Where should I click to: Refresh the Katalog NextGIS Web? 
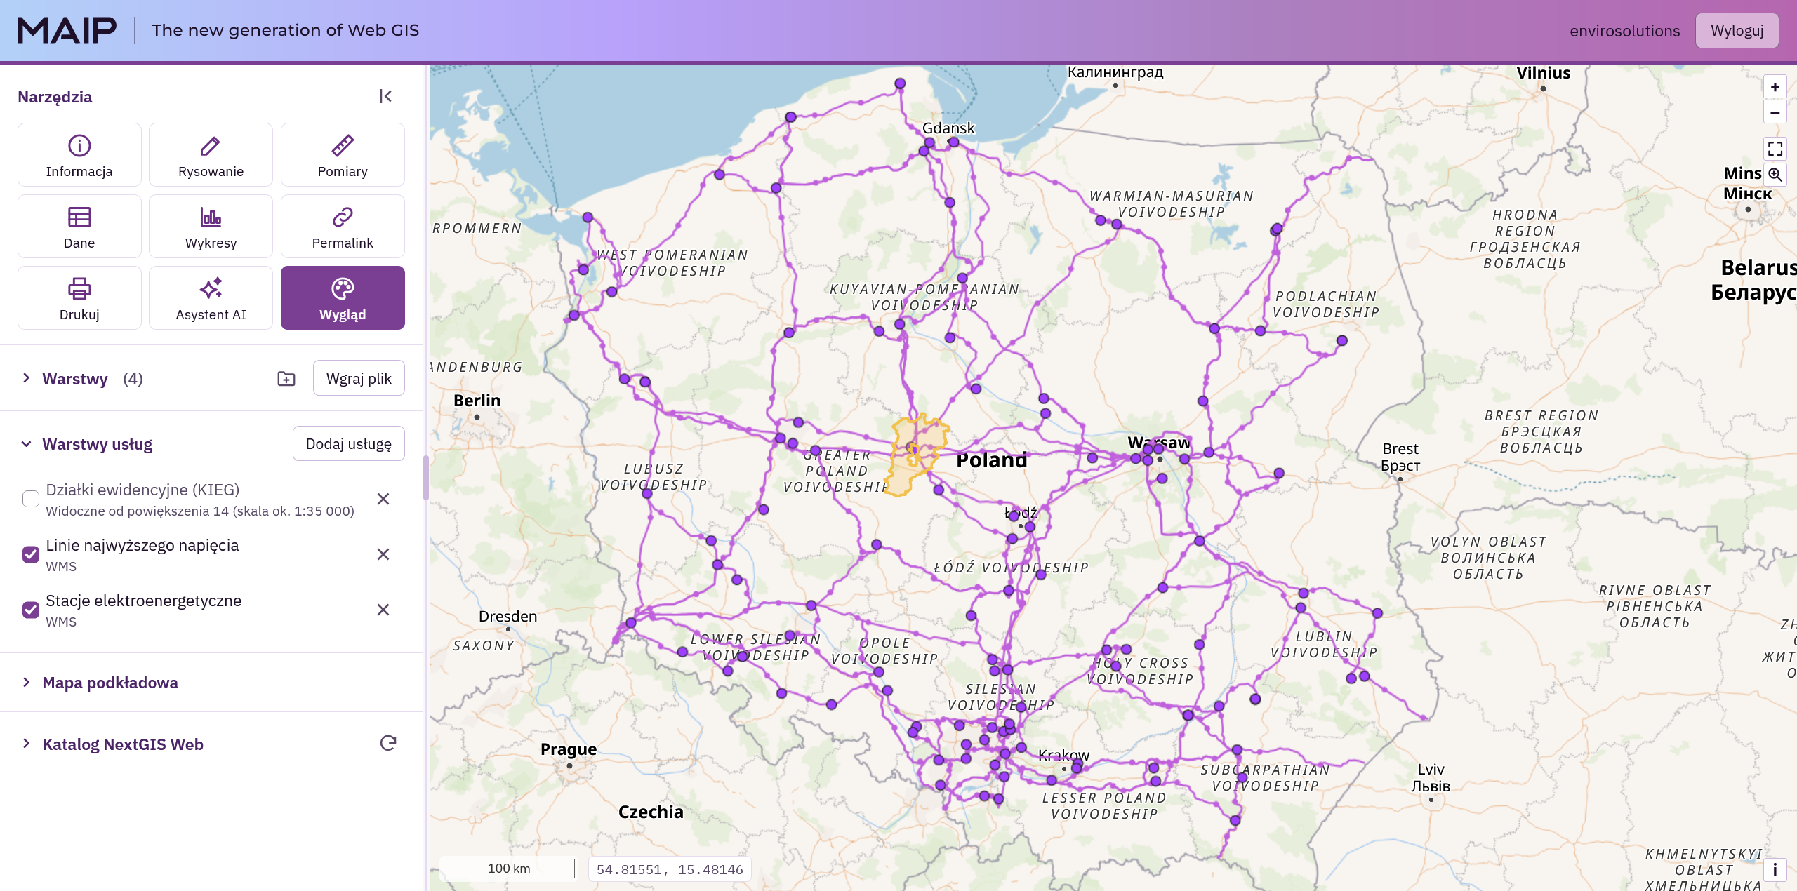tap(388, 743)
